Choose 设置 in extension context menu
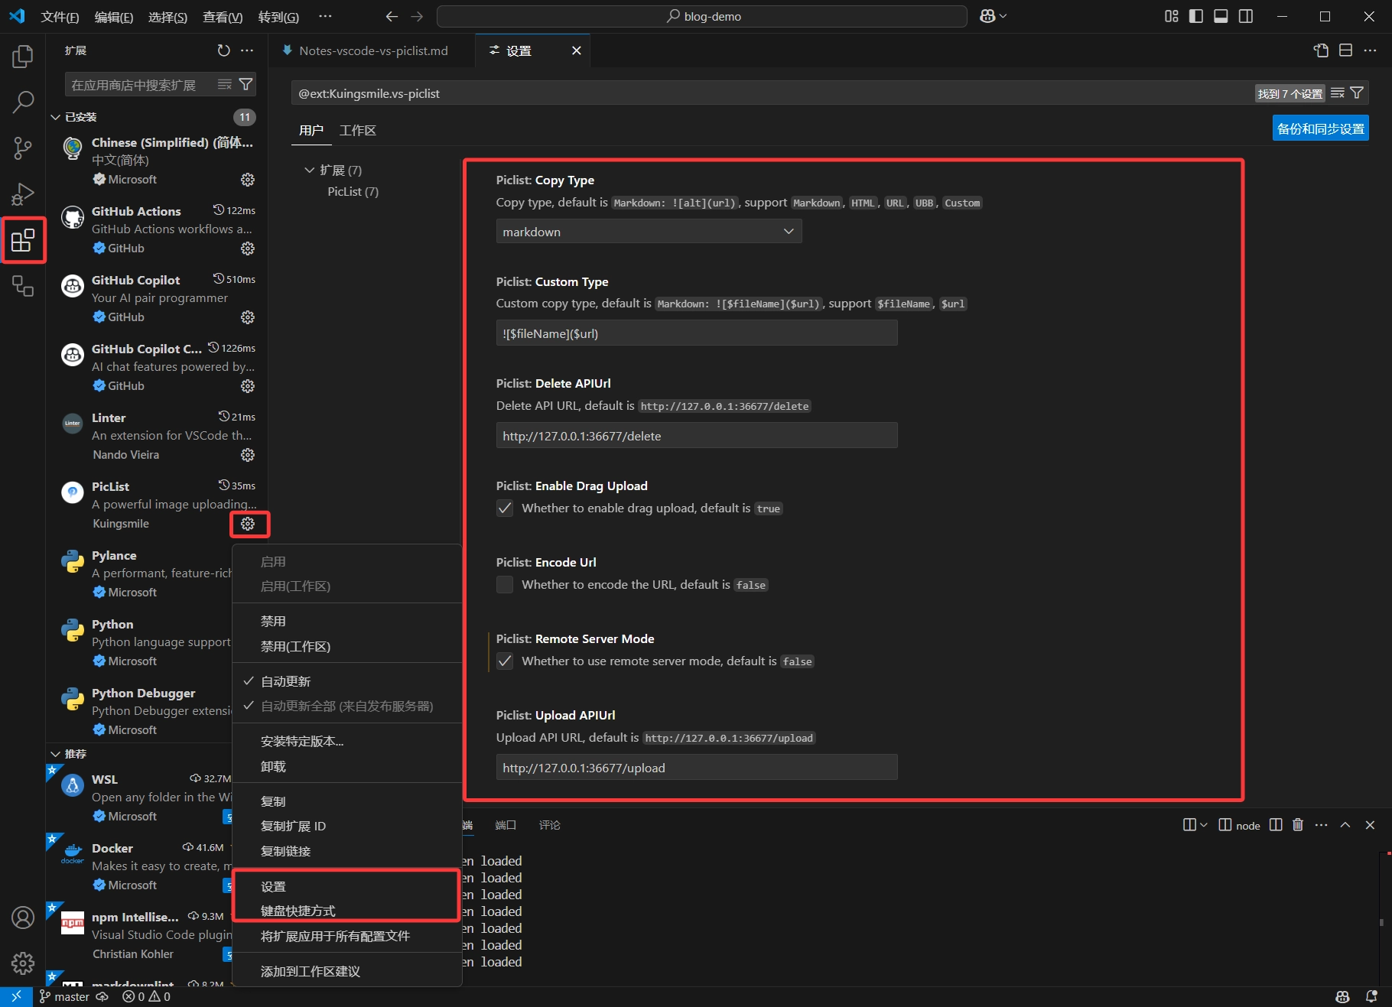1392x1007 pixels. point(347,886)
